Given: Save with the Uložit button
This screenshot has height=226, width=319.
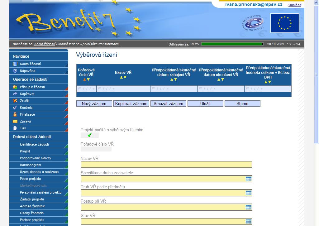Looking at the screenshot, I should pyautogui.click(x=205, y=103).
